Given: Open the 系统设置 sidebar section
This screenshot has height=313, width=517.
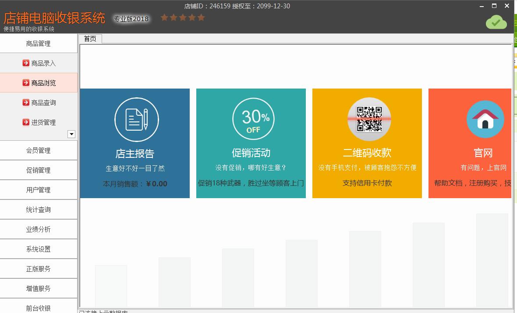Looking at the screenshot, I should pyautogui.click(x=39, y=249).
